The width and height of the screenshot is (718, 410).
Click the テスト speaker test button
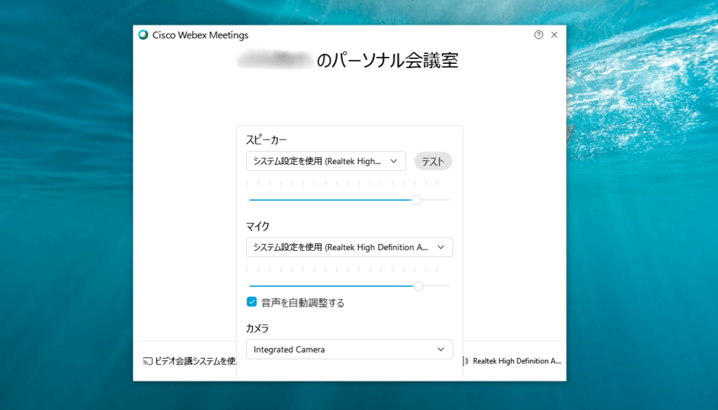click(x=433, y=161)
